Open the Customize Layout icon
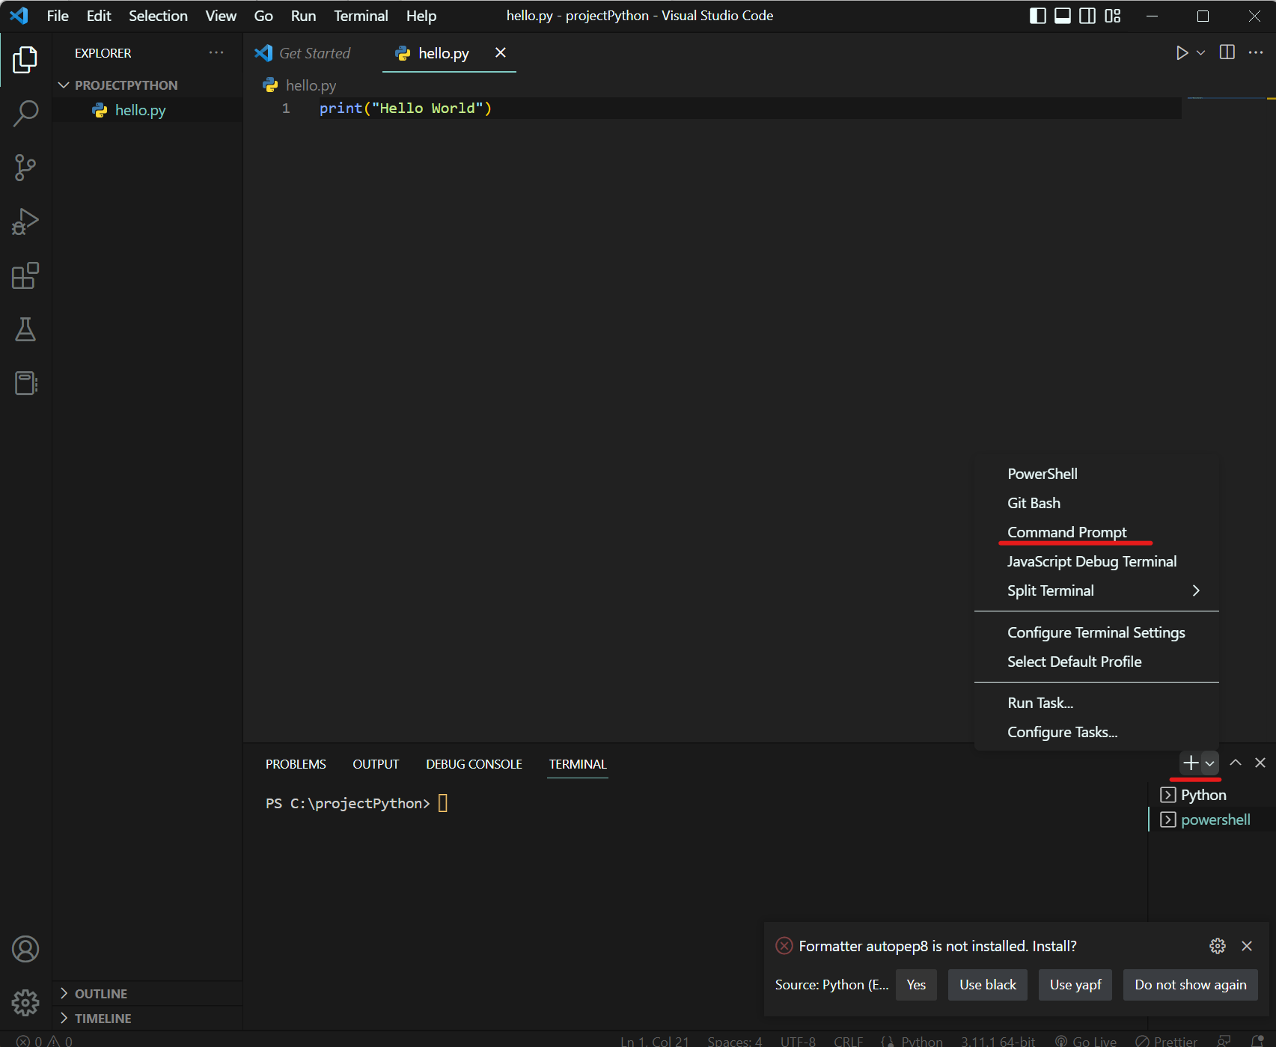1276x1047 pixels. coord(1113,16)
